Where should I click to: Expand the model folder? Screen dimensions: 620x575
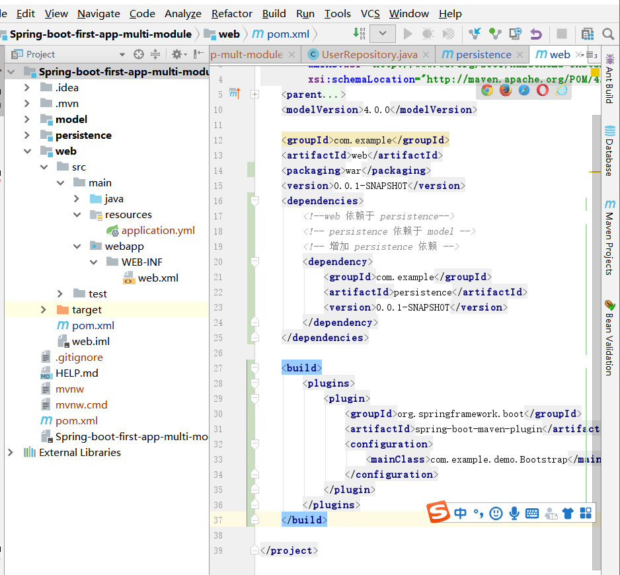[26, 119]
